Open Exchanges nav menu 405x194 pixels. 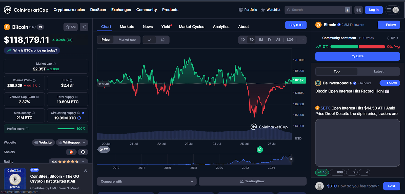(121, 10)
